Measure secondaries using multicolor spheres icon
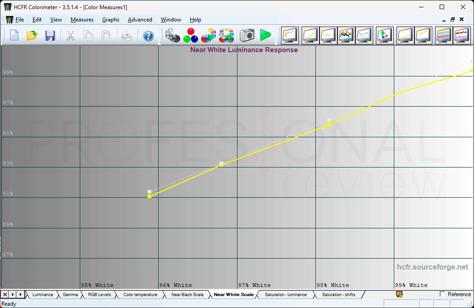Image resolution: width=474 pixels, height=308 pixels. click(x=209, y=35)
